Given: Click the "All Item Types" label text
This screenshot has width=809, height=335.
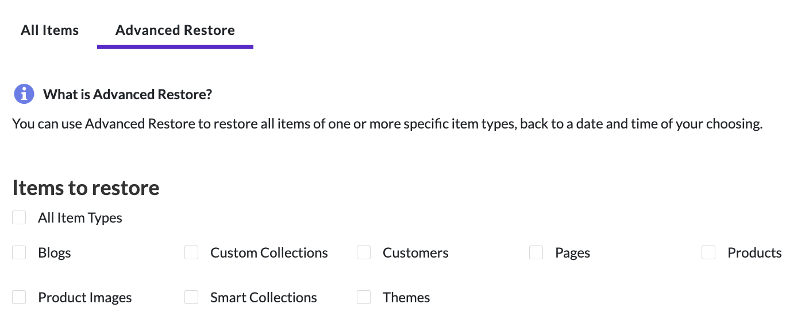Looking at the screenshot, I should 80,218.
